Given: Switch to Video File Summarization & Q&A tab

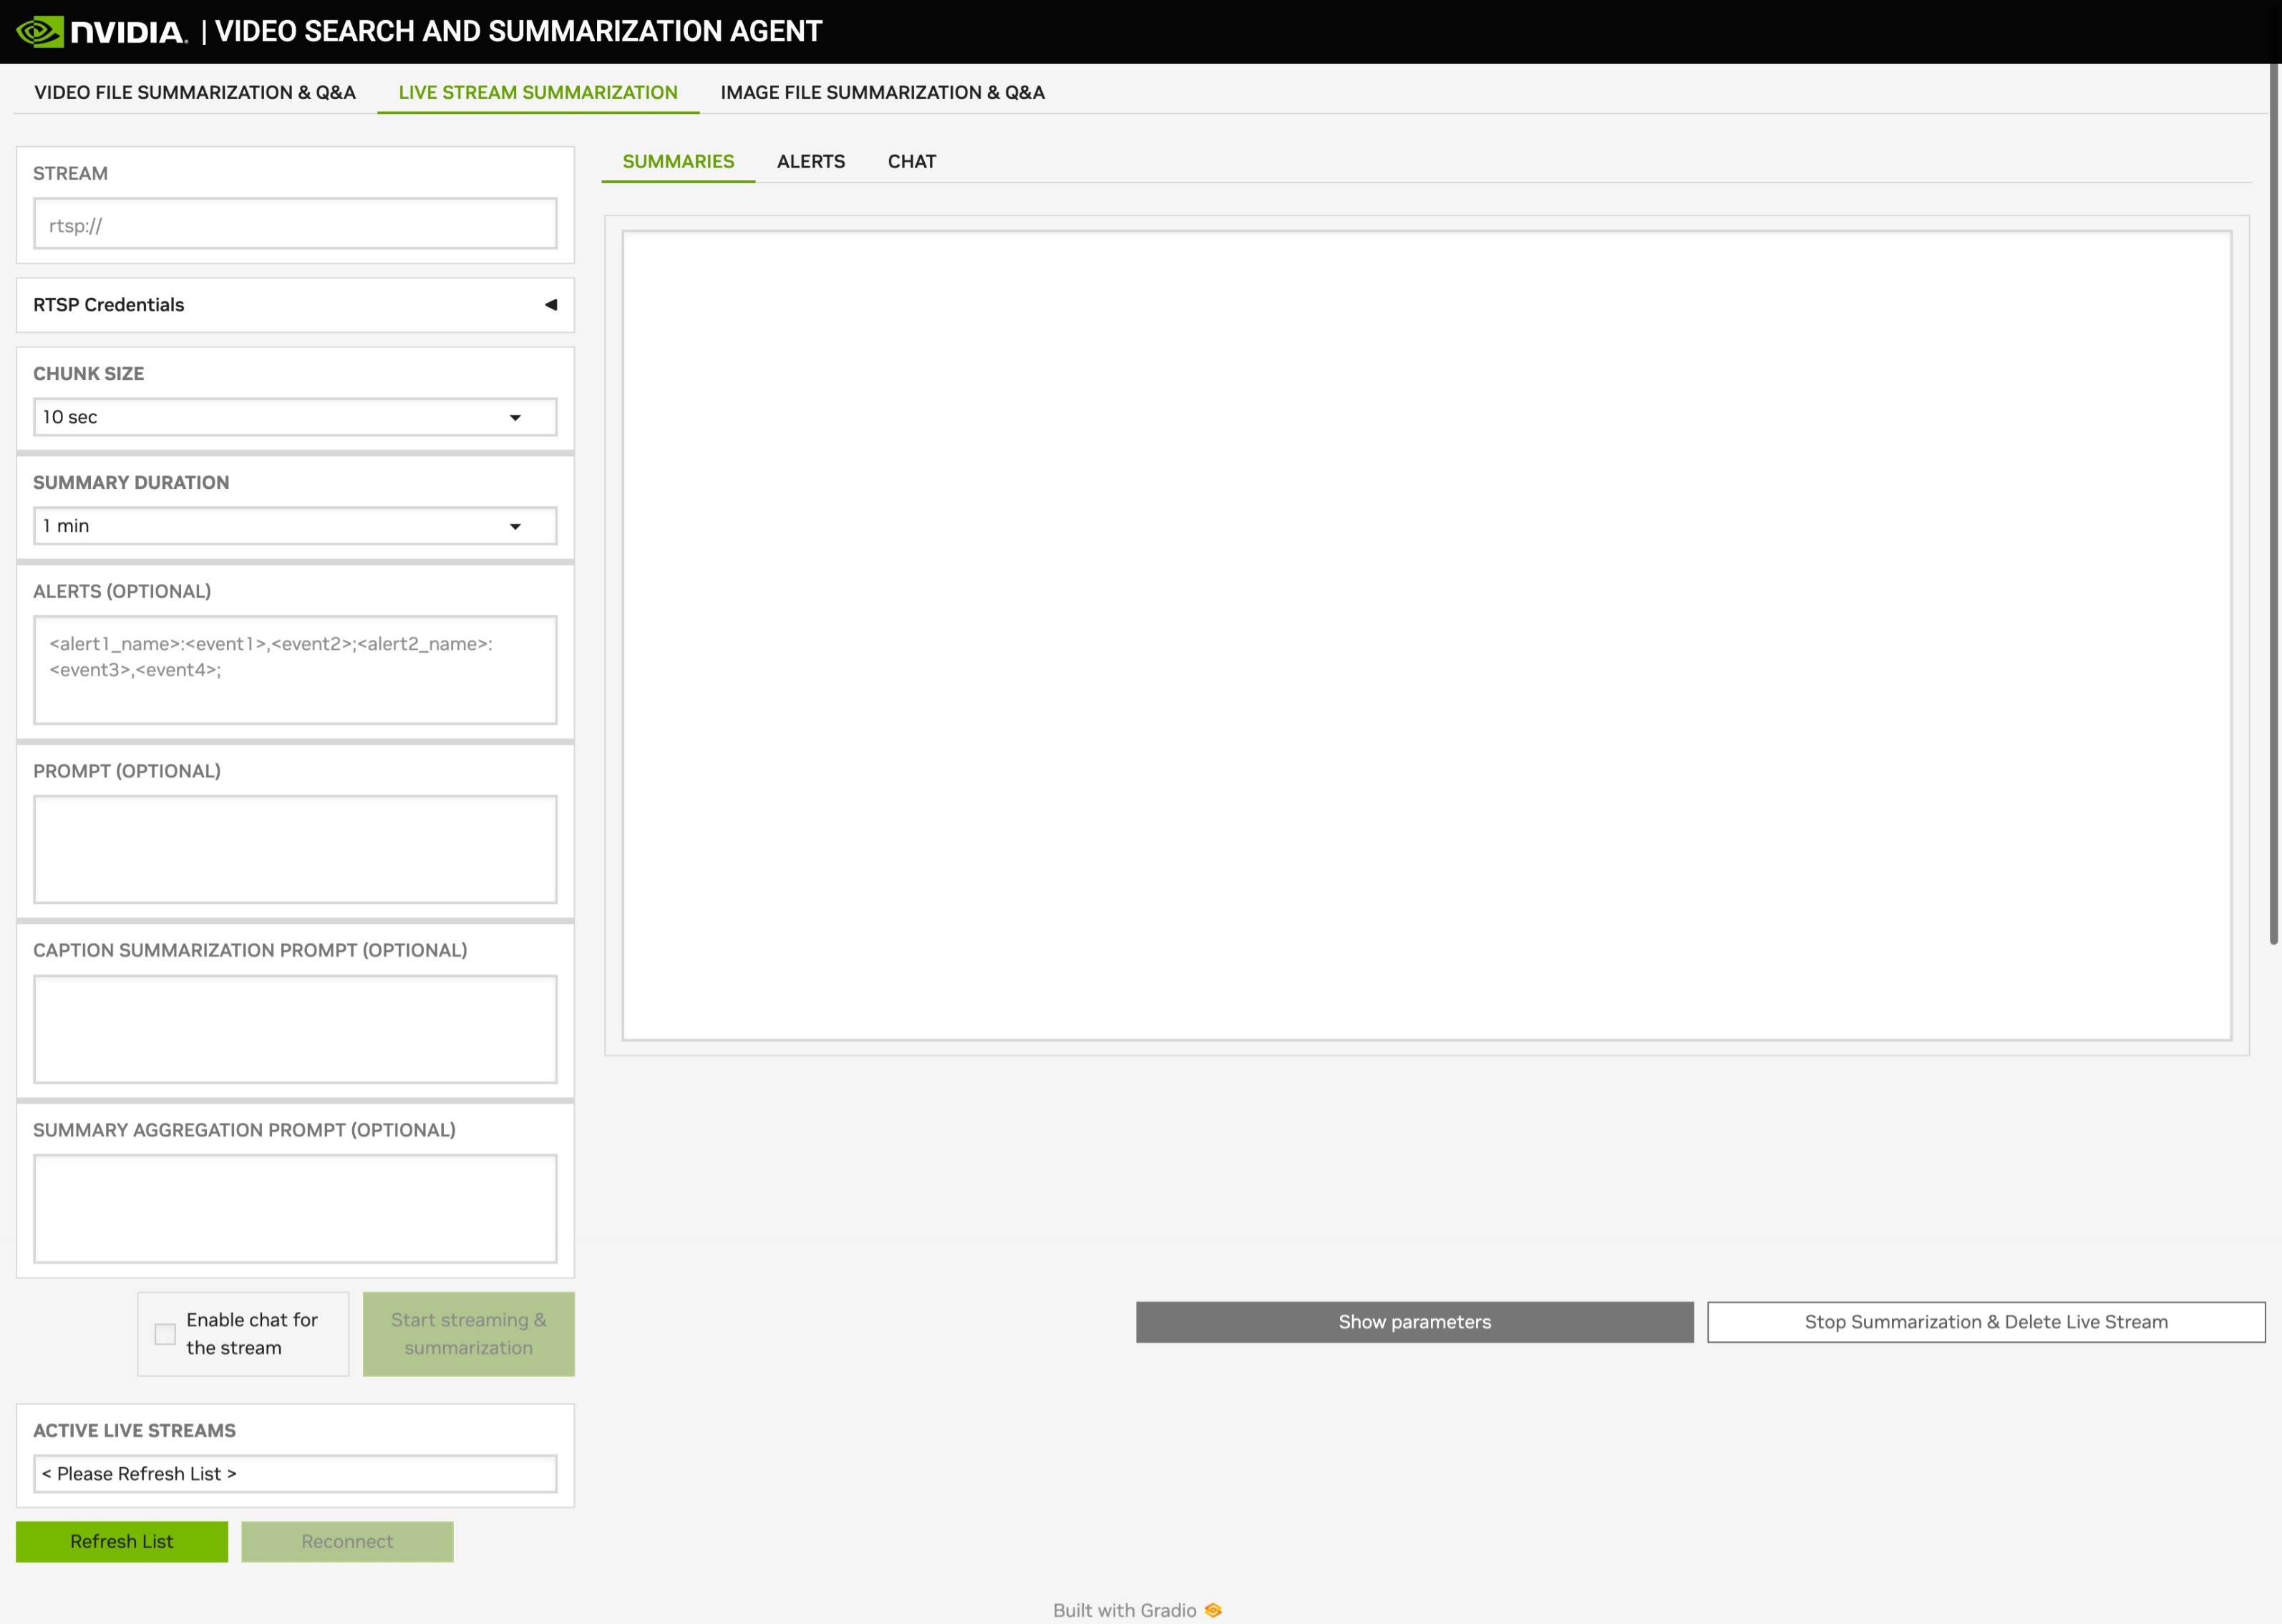Looking at the screenshot, I should tap(195, 92).
